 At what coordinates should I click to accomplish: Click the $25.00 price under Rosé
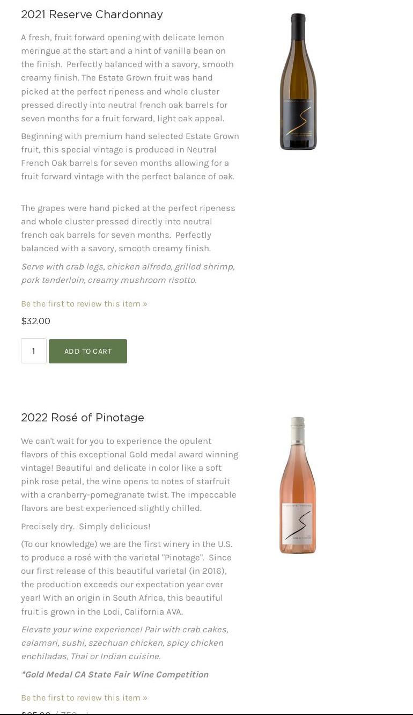(x=35, y=713)
